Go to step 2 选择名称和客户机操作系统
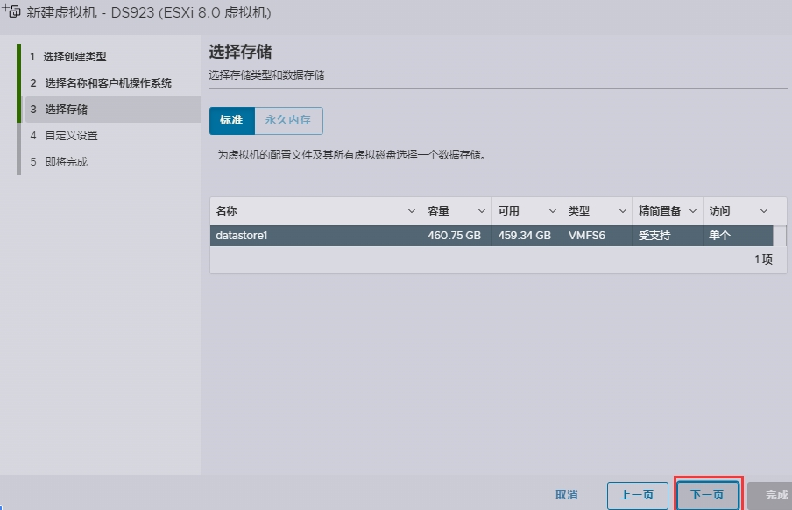The width and height of the screenshot is (792, 510). click(108, 83)
